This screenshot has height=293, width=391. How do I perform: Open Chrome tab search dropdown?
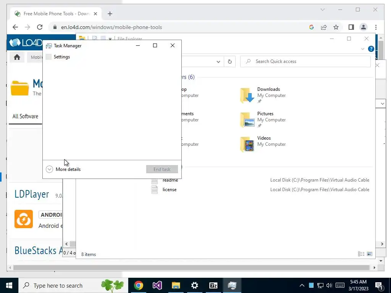pyautogui.click(x=322, y=10)
